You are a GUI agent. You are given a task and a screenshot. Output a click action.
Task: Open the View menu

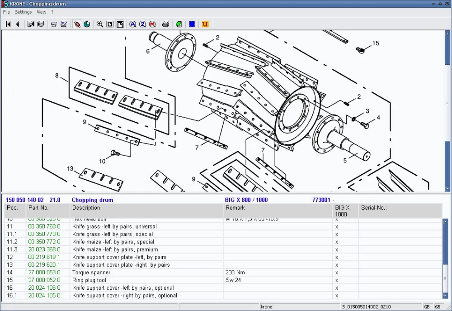[x=41, y=12]
